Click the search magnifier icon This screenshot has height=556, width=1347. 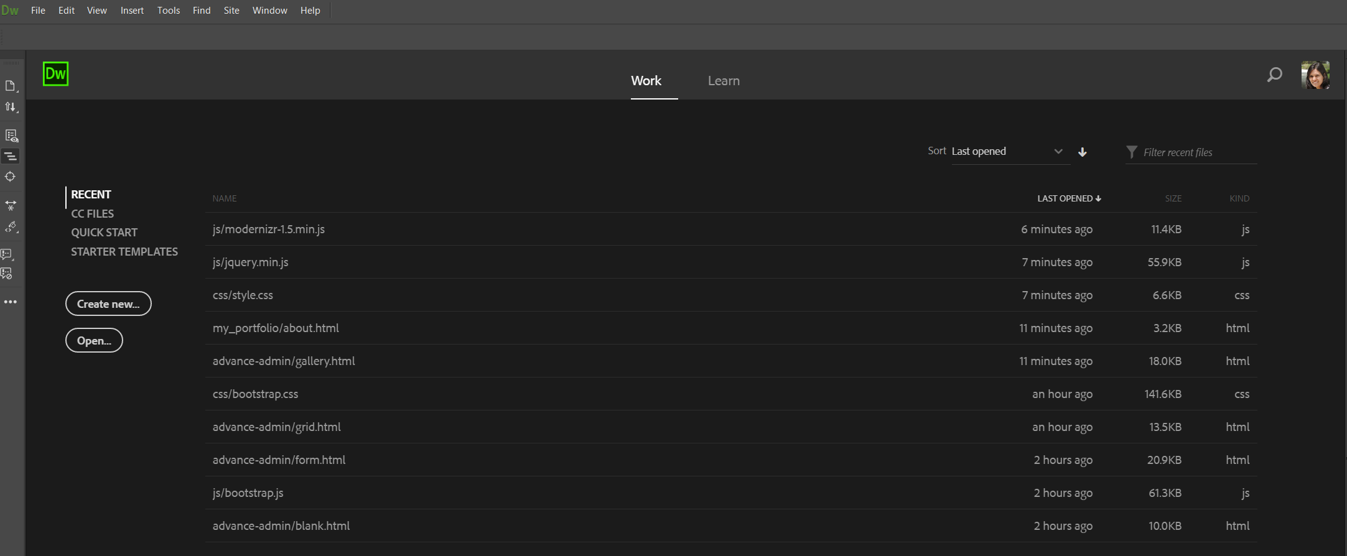pyautogui.click(x=1274, y=75)
